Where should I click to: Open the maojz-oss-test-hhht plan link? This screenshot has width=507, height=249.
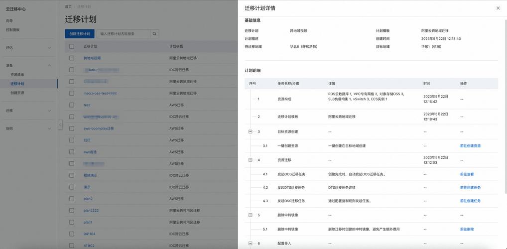pyautogui.click(x=100, y=94)
